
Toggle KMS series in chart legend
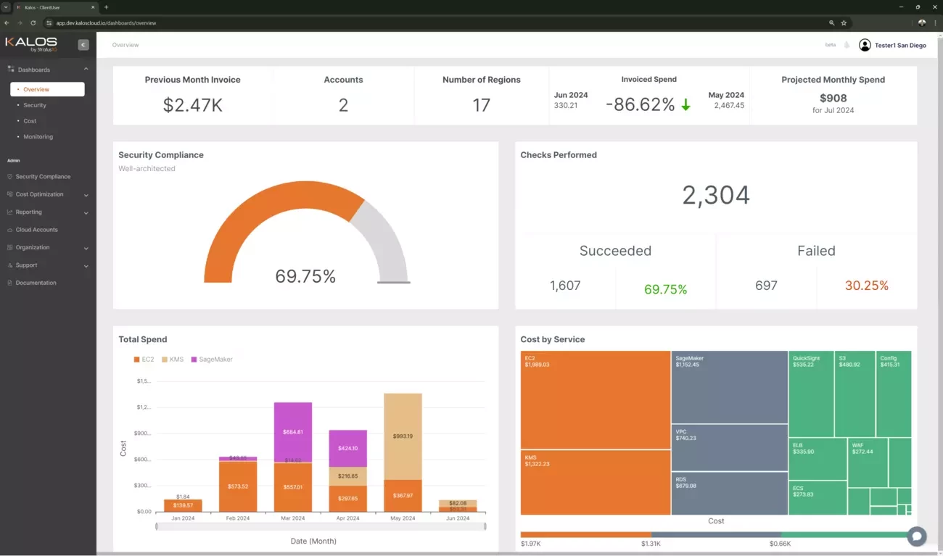[x=172, y=360]
